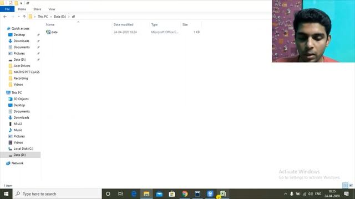Click the df folder breadcrumb
The height and width of the screenshot is (199, 355).
click(x=73, y=17)
